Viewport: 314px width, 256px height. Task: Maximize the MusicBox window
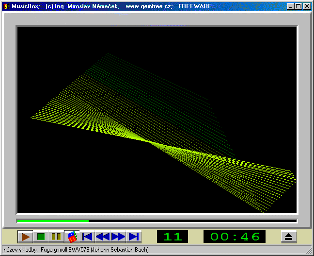click(298, 6)
